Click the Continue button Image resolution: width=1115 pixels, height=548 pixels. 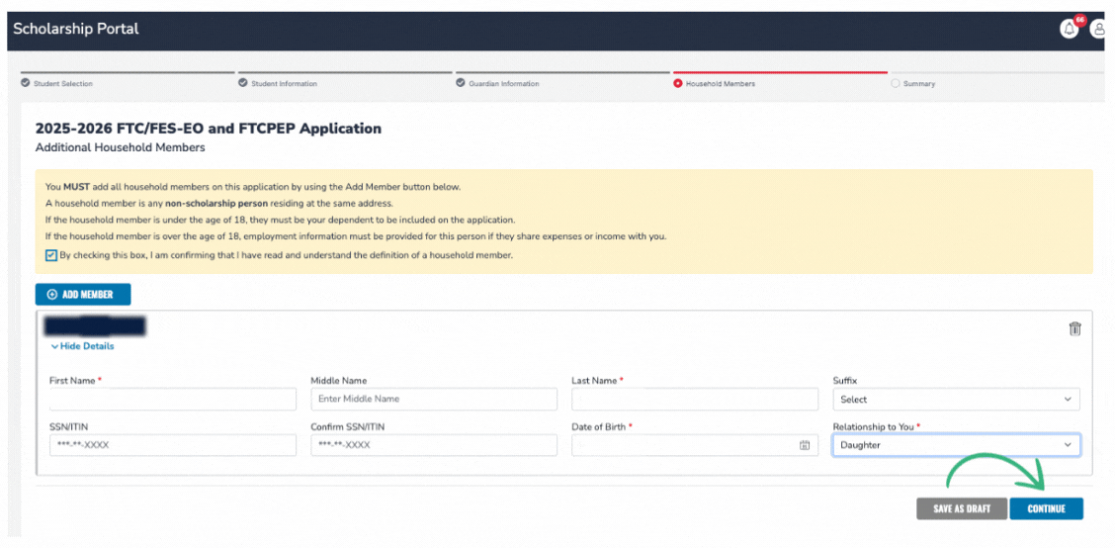1046,508
